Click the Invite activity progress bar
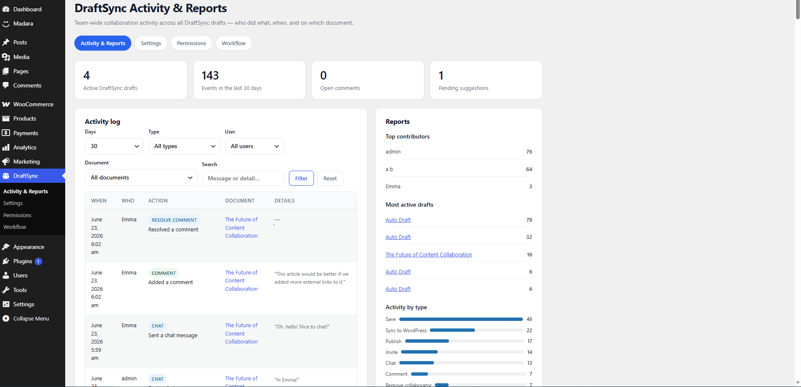Viewport: 801px width, 387px height. (462, 352)
